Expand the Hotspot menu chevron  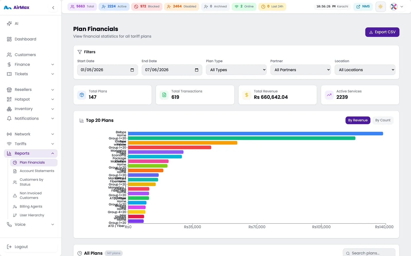point(53,99)
